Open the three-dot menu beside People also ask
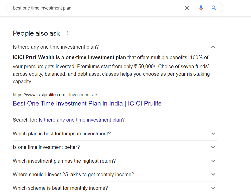The image size is (251, 192). tap(67, 33)
